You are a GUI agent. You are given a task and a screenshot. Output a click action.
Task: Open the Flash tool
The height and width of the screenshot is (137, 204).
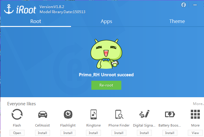point(17,133)
